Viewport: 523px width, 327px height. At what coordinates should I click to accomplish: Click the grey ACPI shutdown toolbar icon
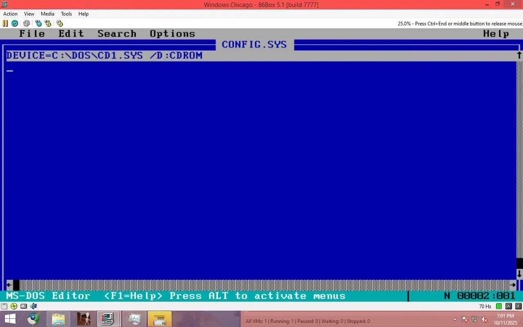click(27, 23)
